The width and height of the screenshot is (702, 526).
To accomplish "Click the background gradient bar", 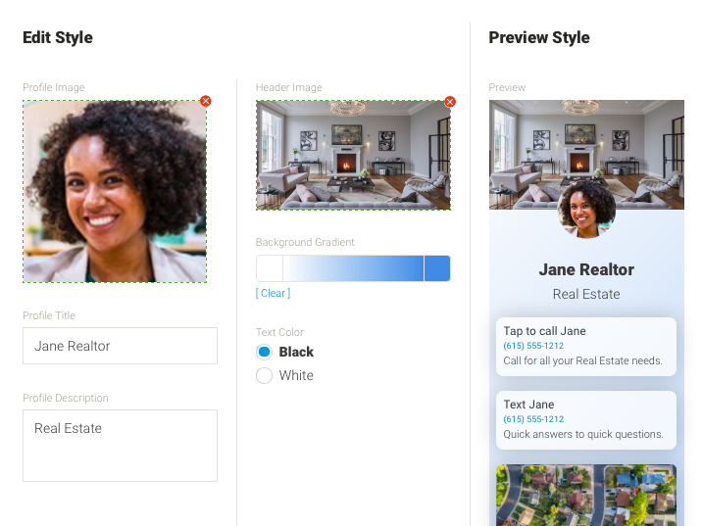I will coord(353,268).
